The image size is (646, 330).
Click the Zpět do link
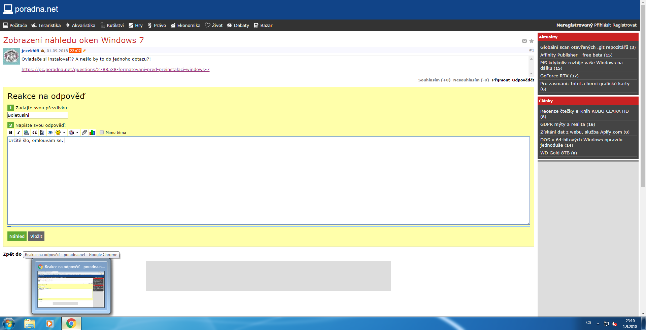point(12,254)
